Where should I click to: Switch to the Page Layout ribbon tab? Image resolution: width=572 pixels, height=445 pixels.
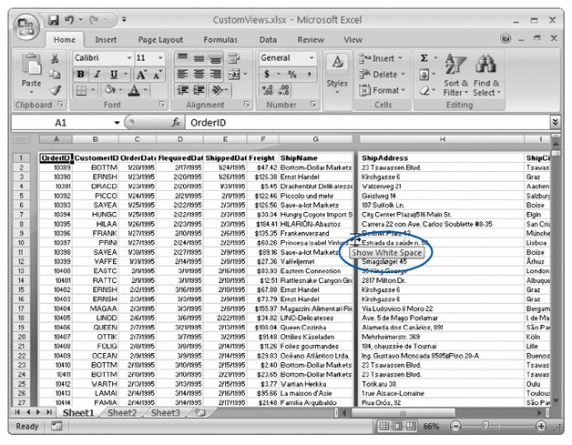158,40
